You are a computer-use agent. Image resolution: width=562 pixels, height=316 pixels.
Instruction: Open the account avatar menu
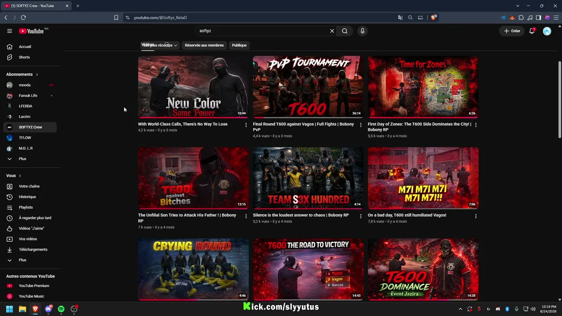coord(547,31)
